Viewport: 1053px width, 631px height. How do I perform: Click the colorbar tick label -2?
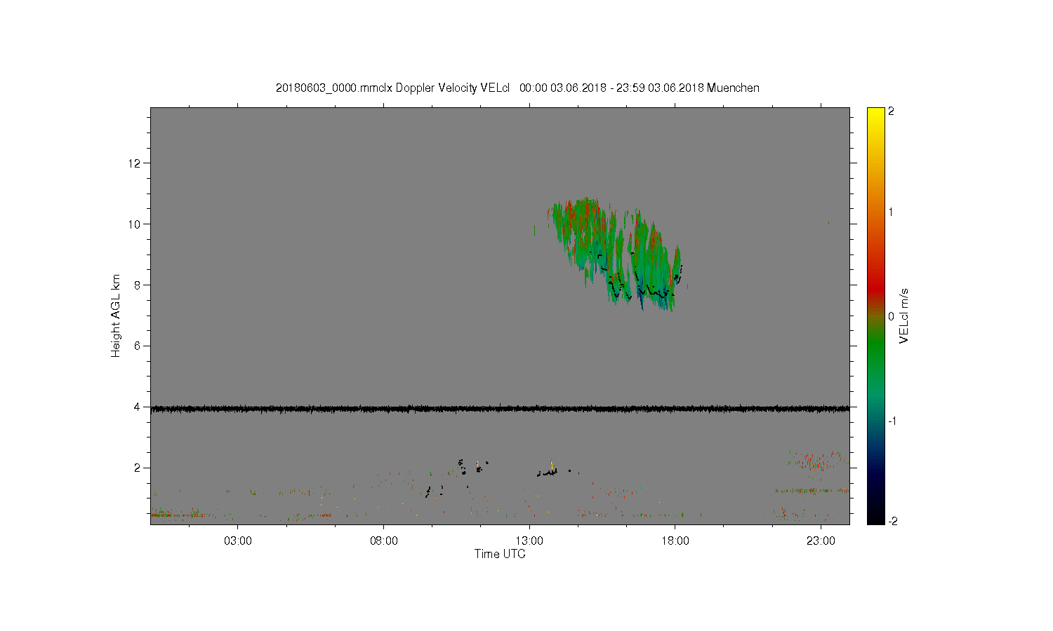(892, 521)
